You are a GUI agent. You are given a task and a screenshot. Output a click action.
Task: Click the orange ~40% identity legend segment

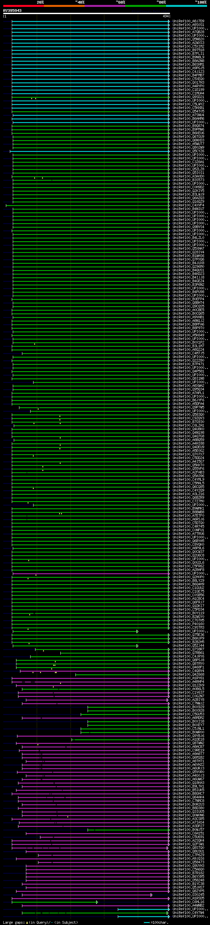[x=64, y=6]
